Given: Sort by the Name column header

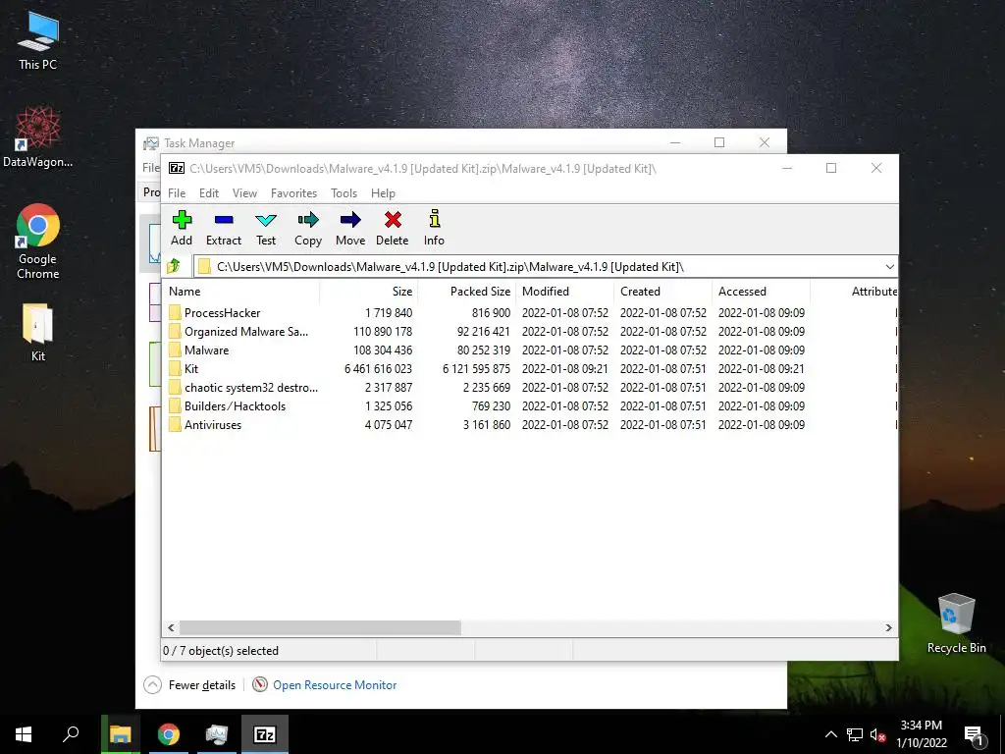Looking at the screenshot, I should (241, 291).
